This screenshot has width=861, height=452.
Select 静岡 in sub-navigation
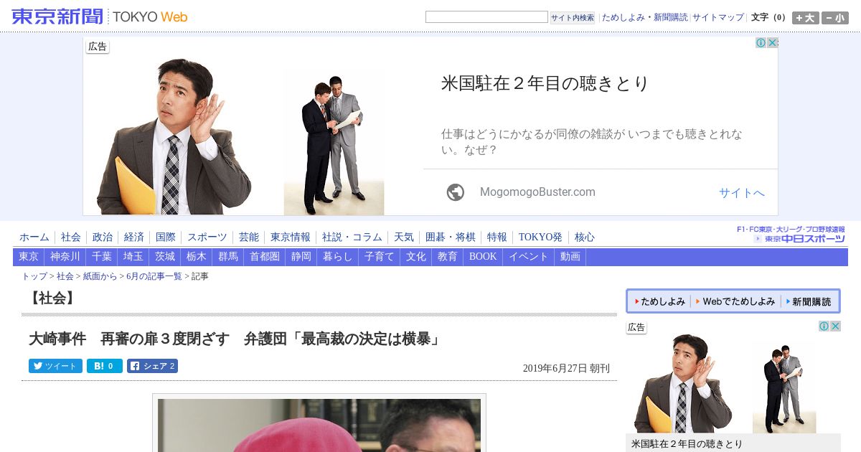tap(301, 257)
